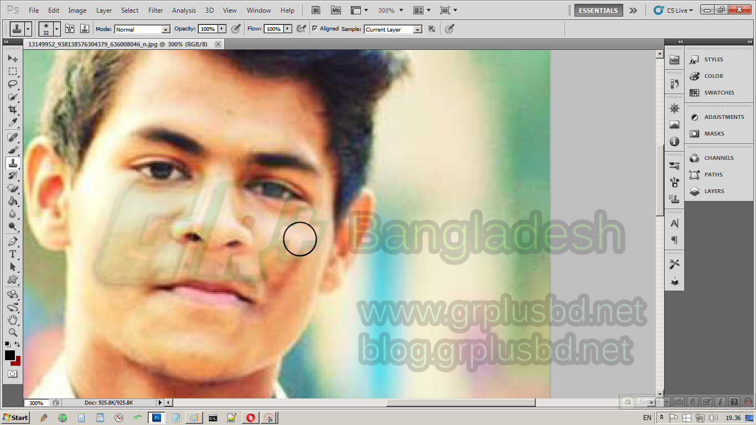Click the horizontal scrollbar thumb
The image size is (756, 425).
[x=460, y=403]
